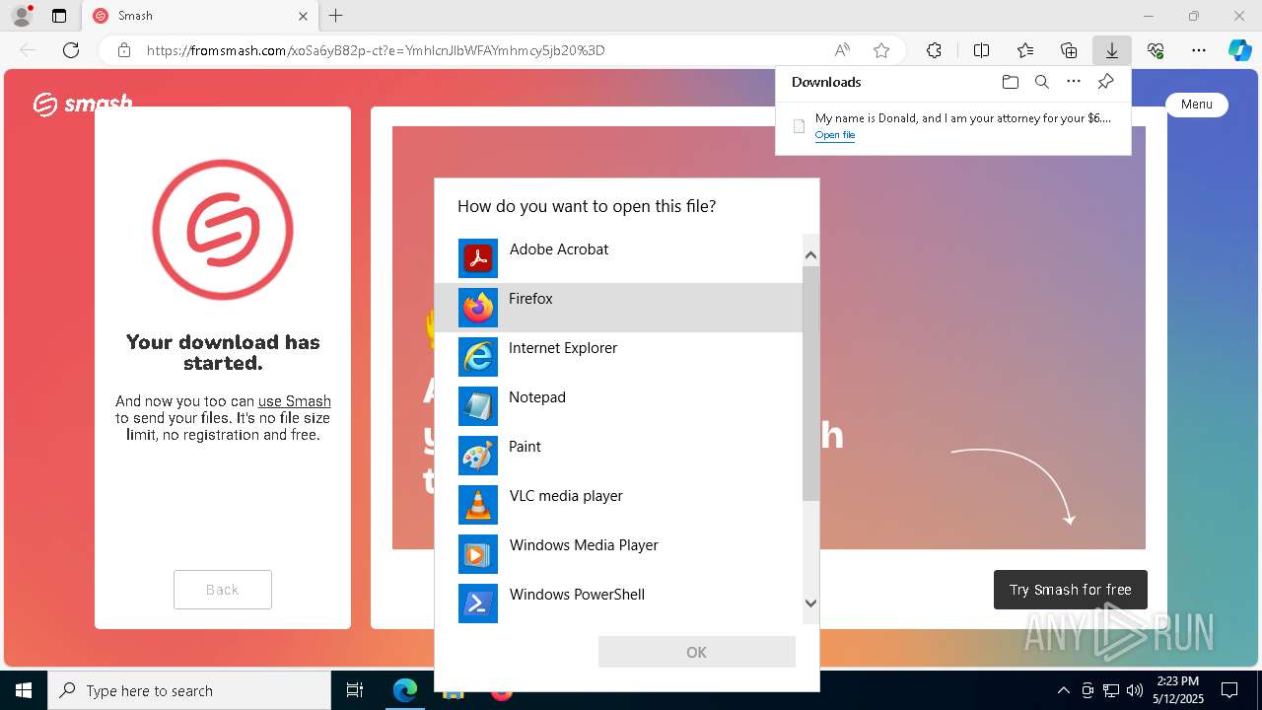Click the Internet Explorer app icon
The image size is (1262, 710).
[478, 357]
